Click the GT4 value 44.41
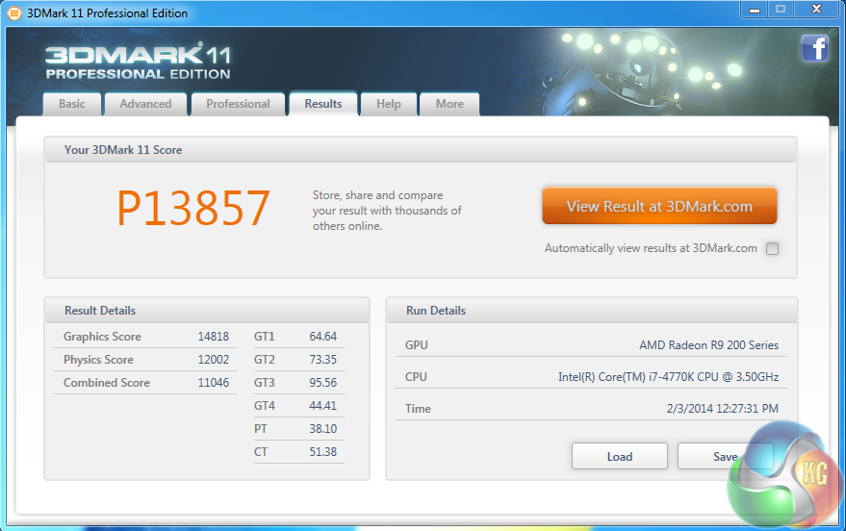 [x=322, y=405]
